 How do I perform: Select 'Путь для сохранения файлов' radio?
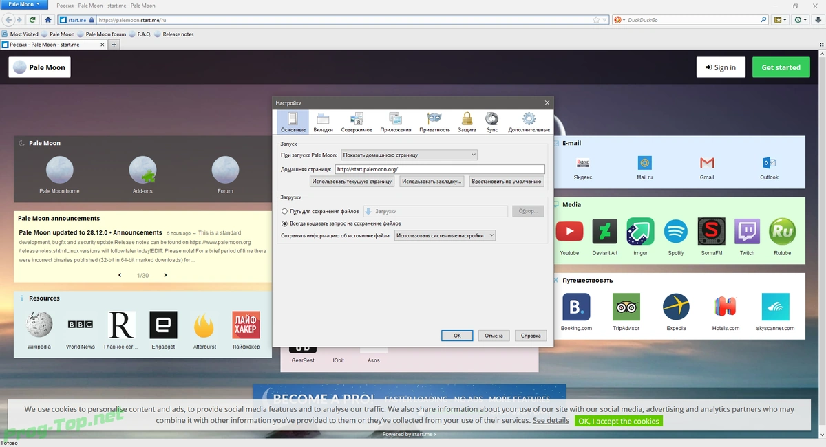(x=285, y=212)
